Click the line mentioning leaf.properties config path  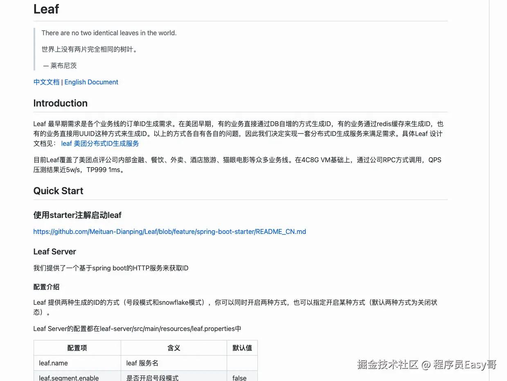(x=137, y=329)
